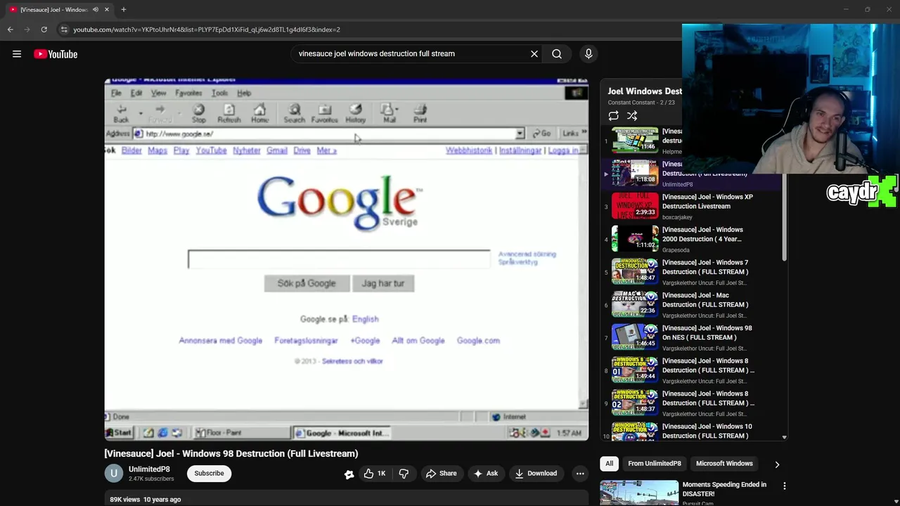The height and width of the screenshot is (506, 900).
Task: Open the first Windows 8 Destruction video 1:49:44
Action: point(693,370)
